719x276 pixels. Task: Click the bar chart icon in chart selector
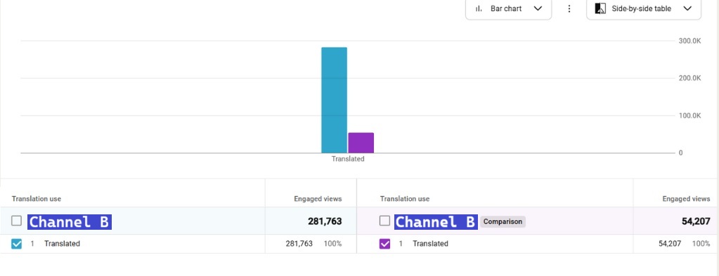click(x=479, y=8)
